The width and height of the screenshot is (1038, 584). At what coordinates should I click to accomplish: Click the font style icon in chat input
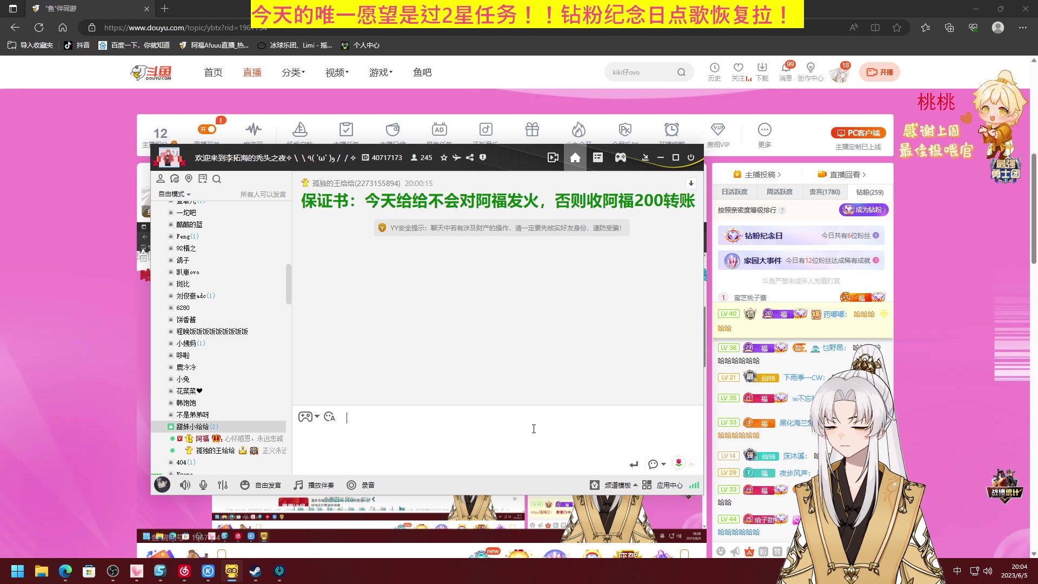[x=330, y=417]
